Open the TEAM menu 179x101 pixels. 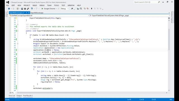click(x=49, y=5)
